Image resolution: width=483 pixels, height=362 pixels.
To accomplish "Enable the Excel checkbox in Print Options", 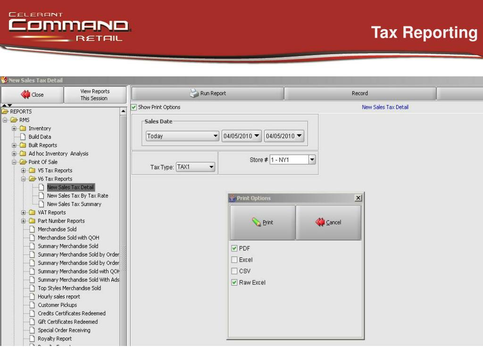I will pyautogui.click(x=234, y=260).
